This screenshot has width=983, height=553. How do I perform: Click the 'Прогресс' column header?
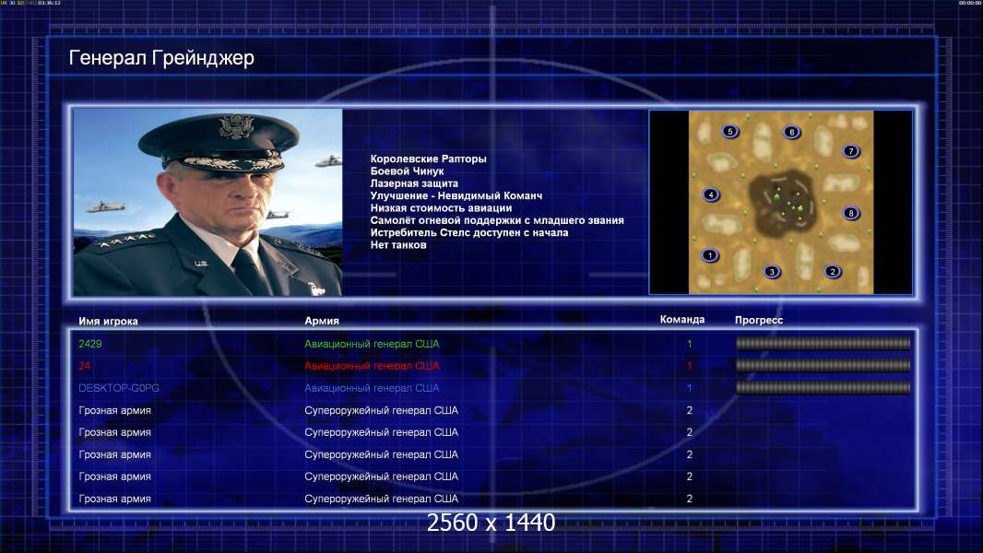click(x=759, y=320)
